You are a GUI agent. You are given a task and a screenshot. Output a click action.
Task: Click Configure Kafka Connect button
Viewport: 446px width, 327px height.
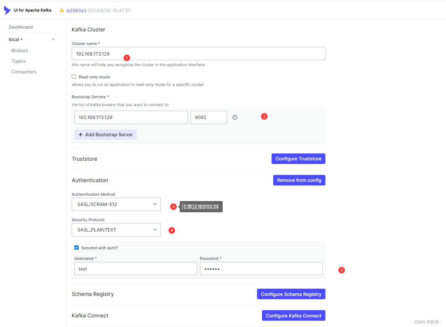click(x=294, y=315)
